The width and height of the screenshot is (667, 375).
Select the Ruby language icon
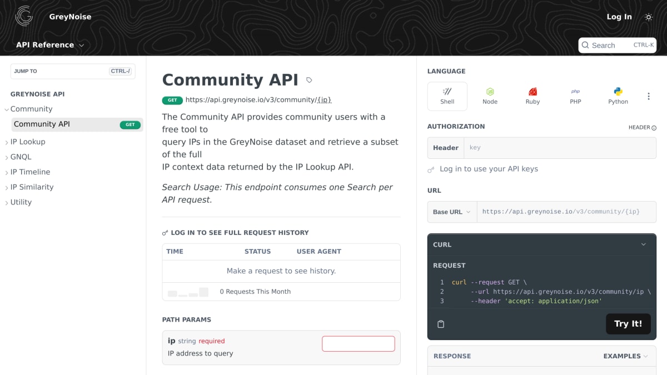pyautogui.click(x=533, y=92)
